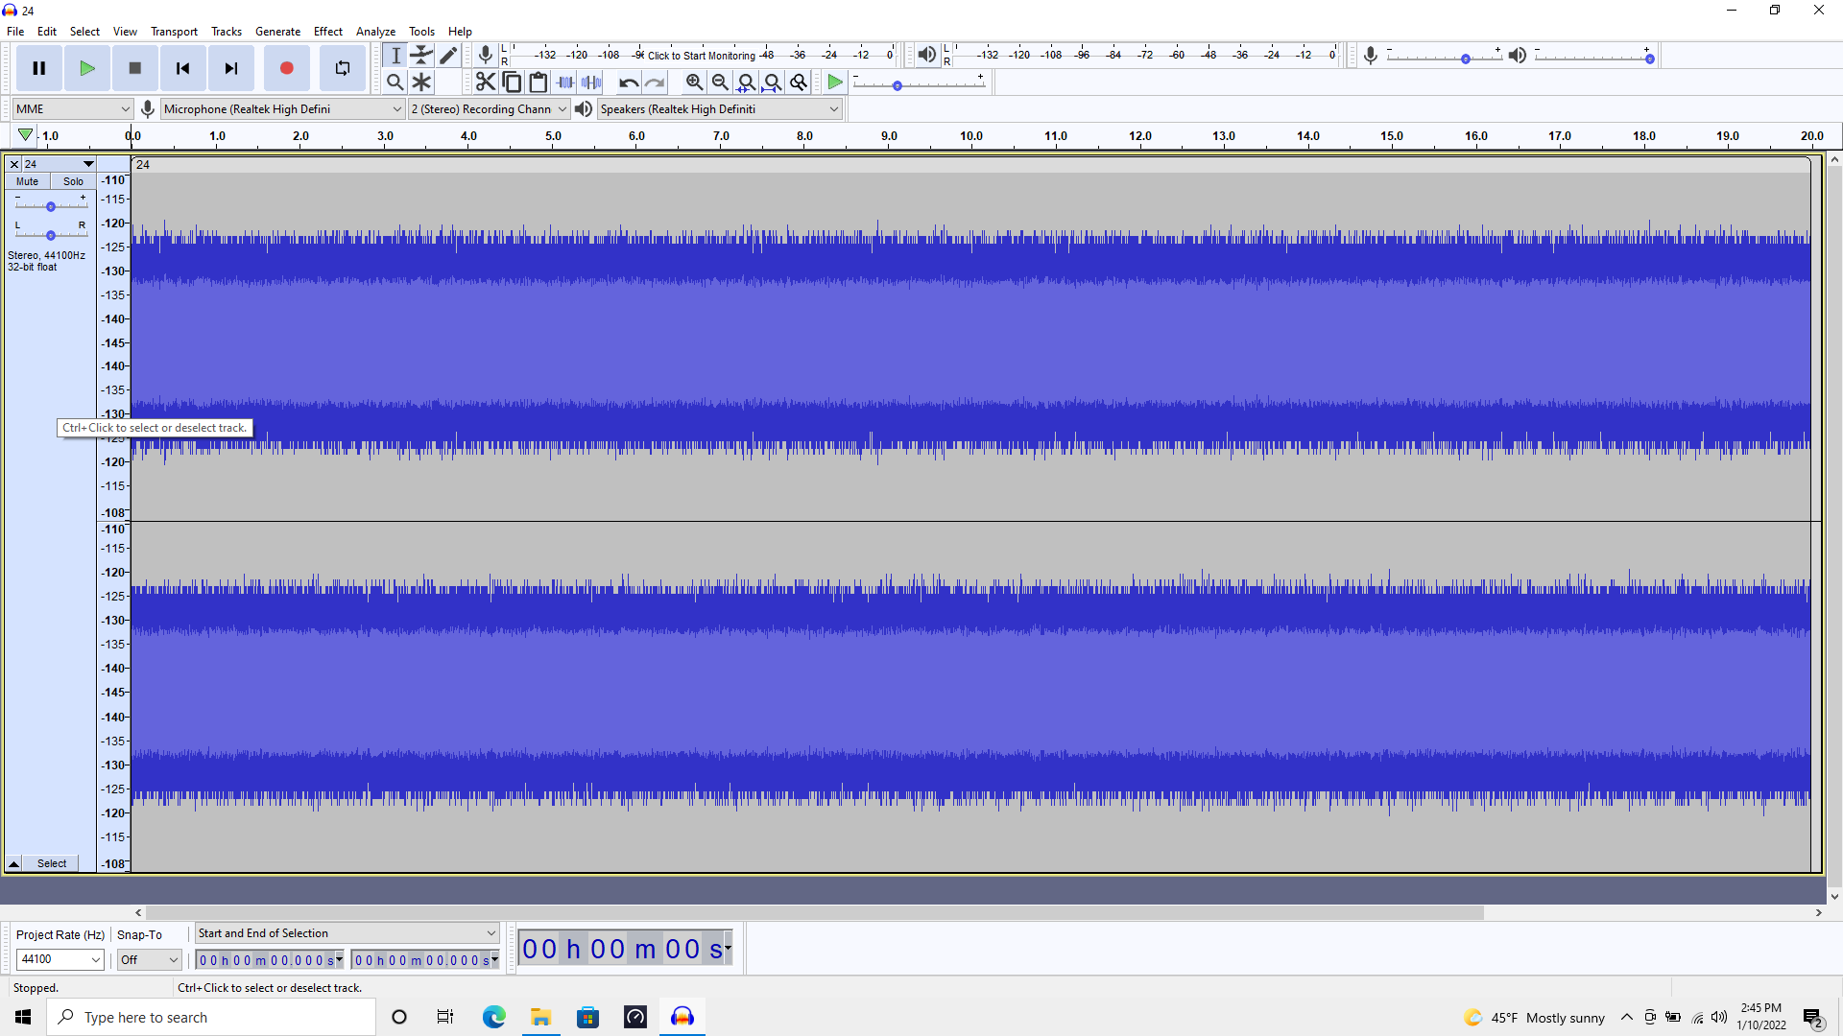Open Microsoft Edge from the taskbar

pos(493,1017)
